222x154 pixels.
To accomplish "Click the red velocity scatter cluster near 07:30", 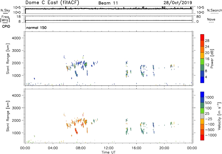I will (76, 131).
